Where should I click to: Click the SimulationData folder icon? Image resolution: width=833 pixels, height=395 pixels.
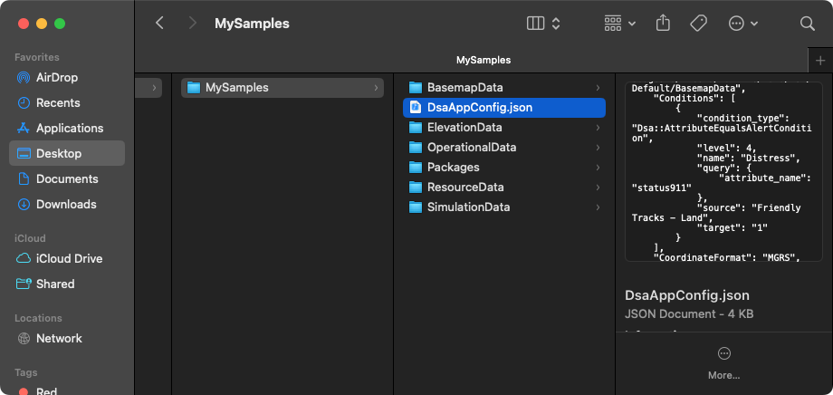[x=416, y=207]
